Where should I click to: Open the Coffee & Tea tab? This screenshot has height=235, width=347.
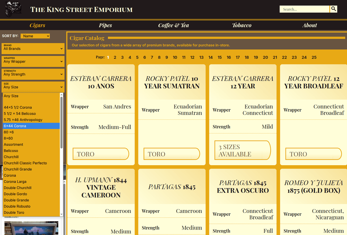[x=173, y=25]
